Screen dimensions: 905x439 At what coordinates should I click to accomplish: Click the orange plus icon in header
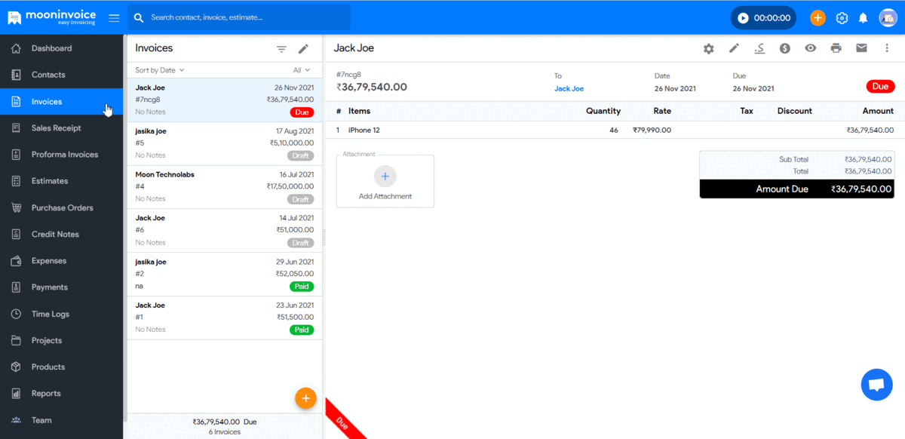818,17
